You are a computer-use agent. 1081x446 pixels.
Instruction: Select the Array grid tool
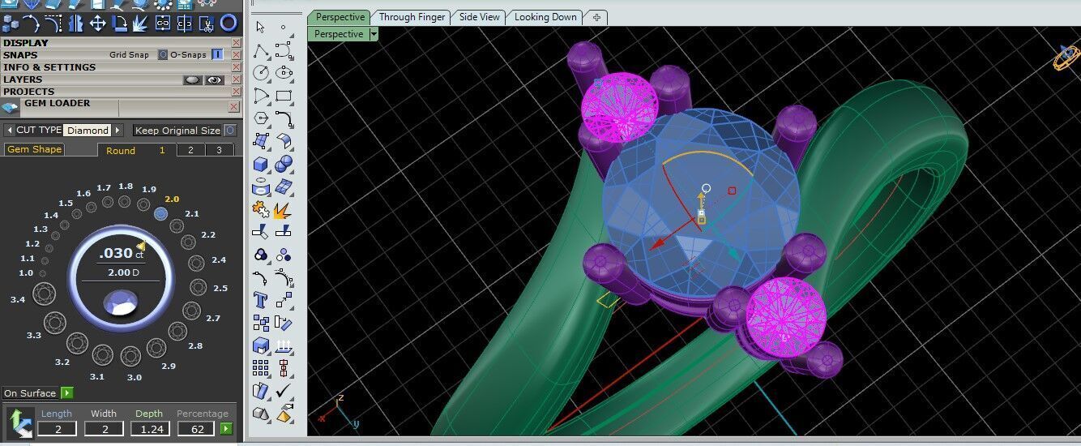261,367
